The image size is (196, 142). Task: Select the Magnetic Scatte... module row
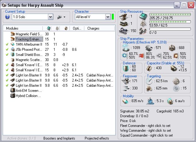point(59,60)
